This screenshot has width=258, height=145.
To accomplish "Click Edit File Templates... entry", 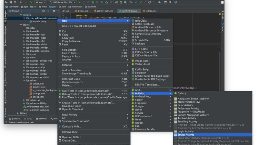I will click(x=152, y=84).
